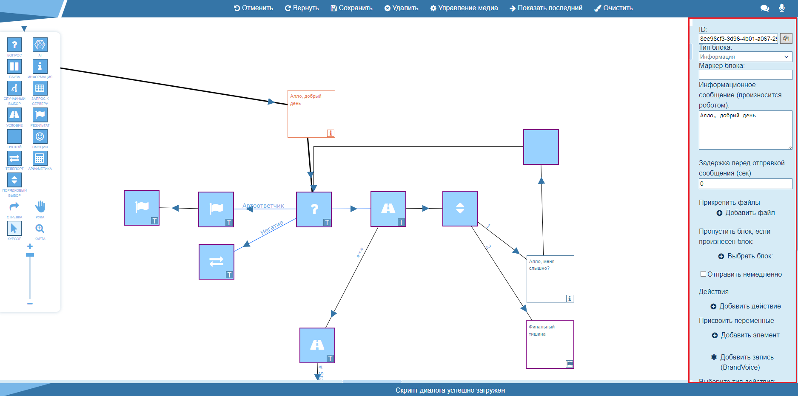The height and width of the screenshot is (396, 798).
Task: Select the AI block tool
Action: coord(40,45)
